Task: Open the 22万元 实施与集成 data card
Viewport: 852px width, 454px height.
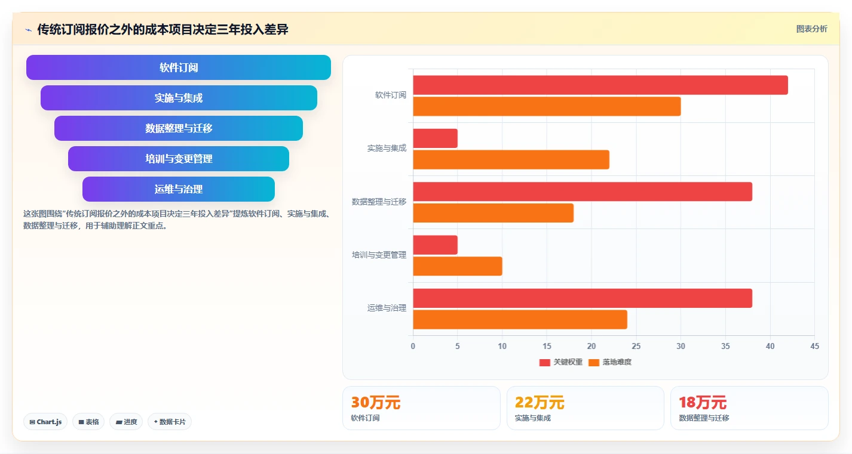Action: coord(586,408)
